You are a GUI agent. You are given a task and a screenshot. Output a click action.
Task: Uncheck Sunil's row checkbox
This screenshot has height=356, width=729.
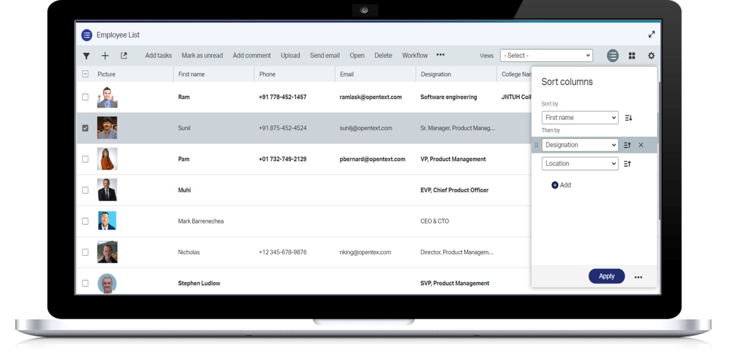click(x=85, y=128)
